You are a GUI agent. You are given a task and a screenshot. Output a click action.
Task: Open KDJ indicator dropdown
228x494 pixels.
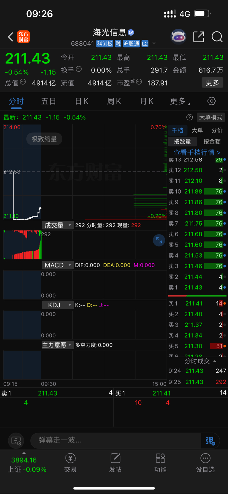pyautogui.click(x=58, y=305)
